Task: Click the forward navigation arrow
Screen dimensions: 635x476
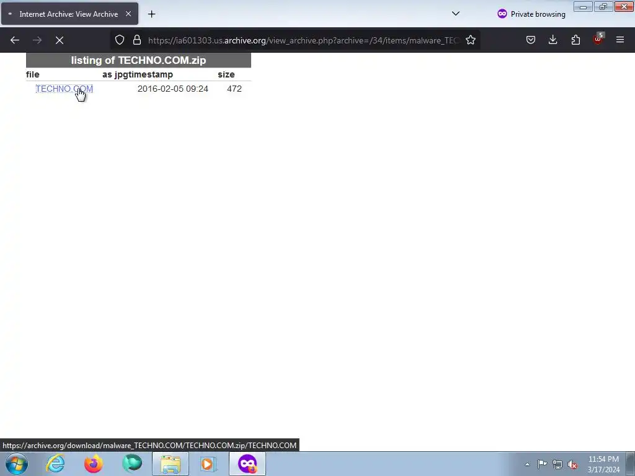Action: (37, 40)
